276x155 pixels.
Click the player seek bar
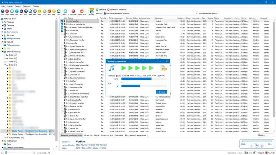[x=257, y=141]
